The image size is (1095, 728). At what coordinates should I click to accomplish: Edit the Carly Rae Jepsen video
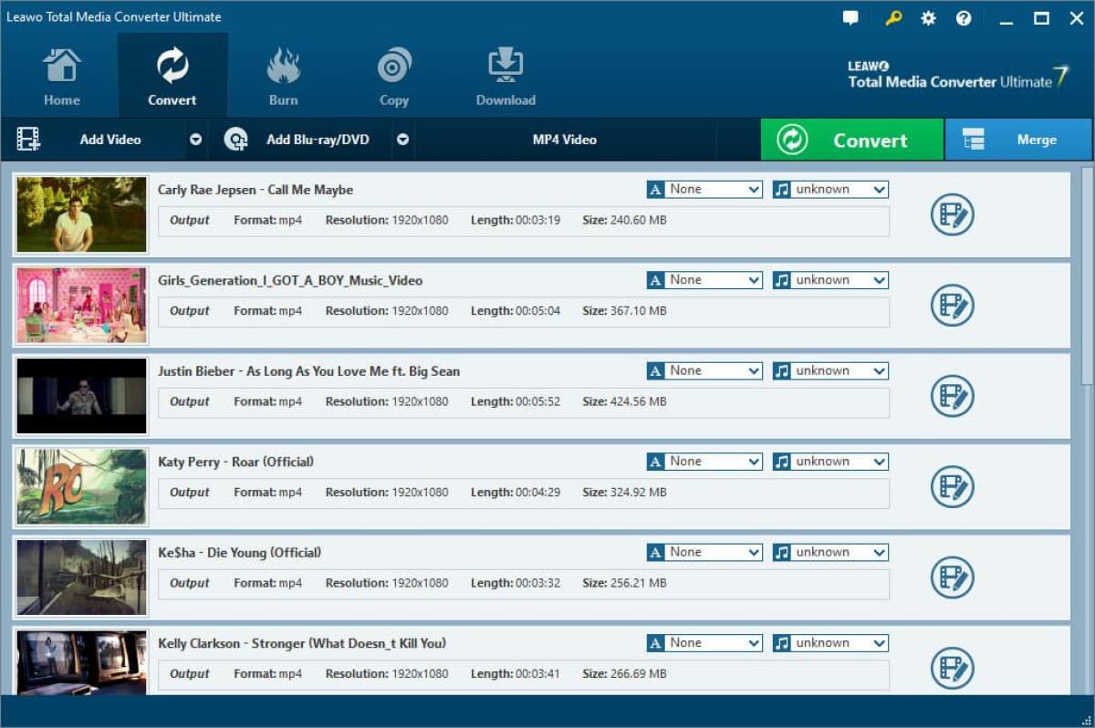[x=952, y=215]
